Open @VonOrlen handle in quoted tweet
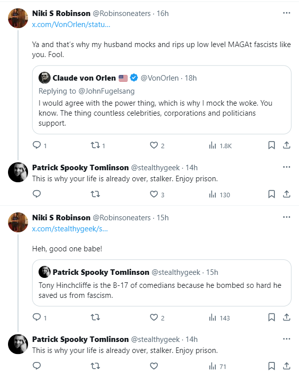Image resolution: width=299 pixels, height=377 pixels. pos(159,78)
